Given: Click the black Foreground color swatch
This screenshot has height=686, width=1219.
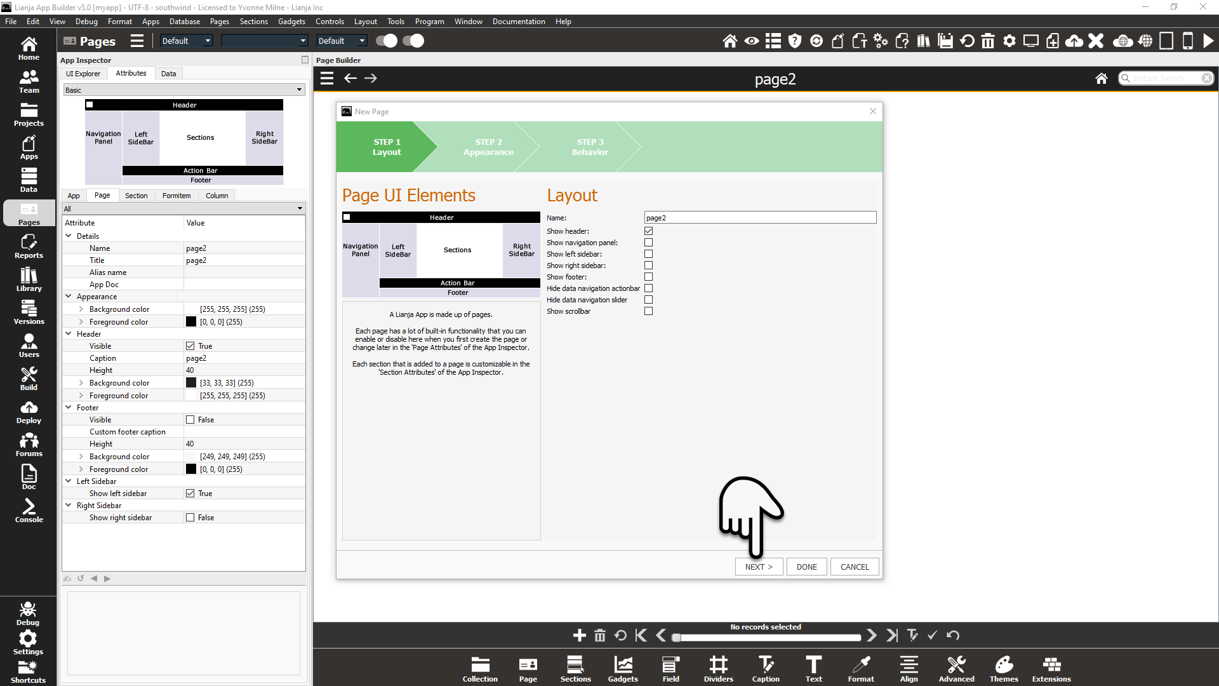Looking at the screenshot, I should pyautogui.click(x=190, y=322).
